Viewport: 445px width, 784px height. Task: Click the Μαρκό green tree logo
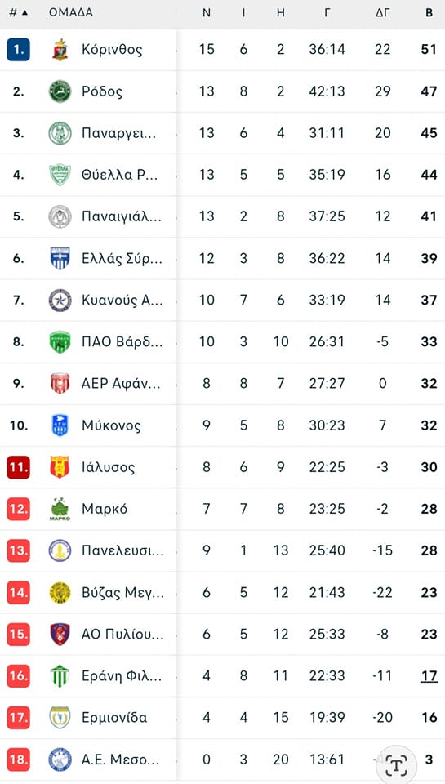click(60, 510)
